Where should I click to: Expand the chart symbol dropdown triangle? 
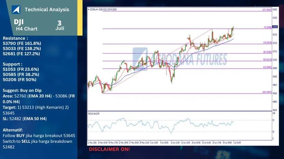click(x=89, y=9)
